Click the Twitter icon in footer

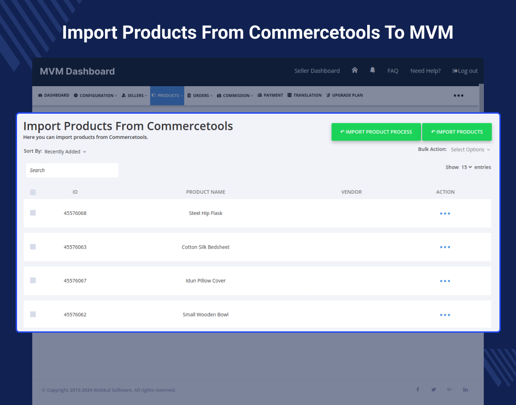click(x=434, y=389)
